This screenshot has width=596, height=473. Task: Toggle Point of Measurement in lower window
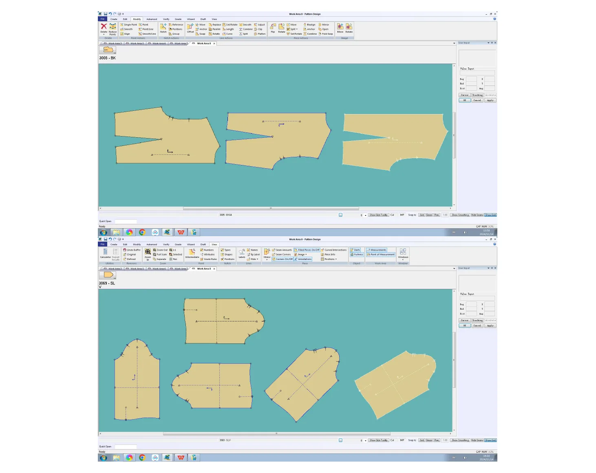tap(380, 255)
